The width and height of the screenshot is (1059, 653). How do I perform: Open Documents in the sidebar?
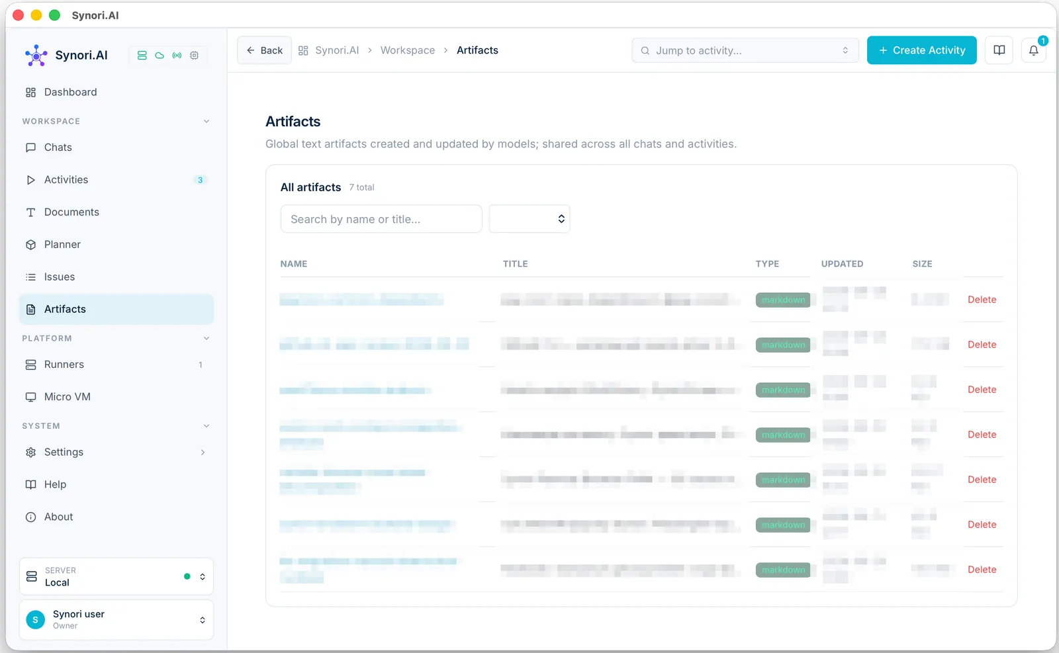(x=116, y=212)
